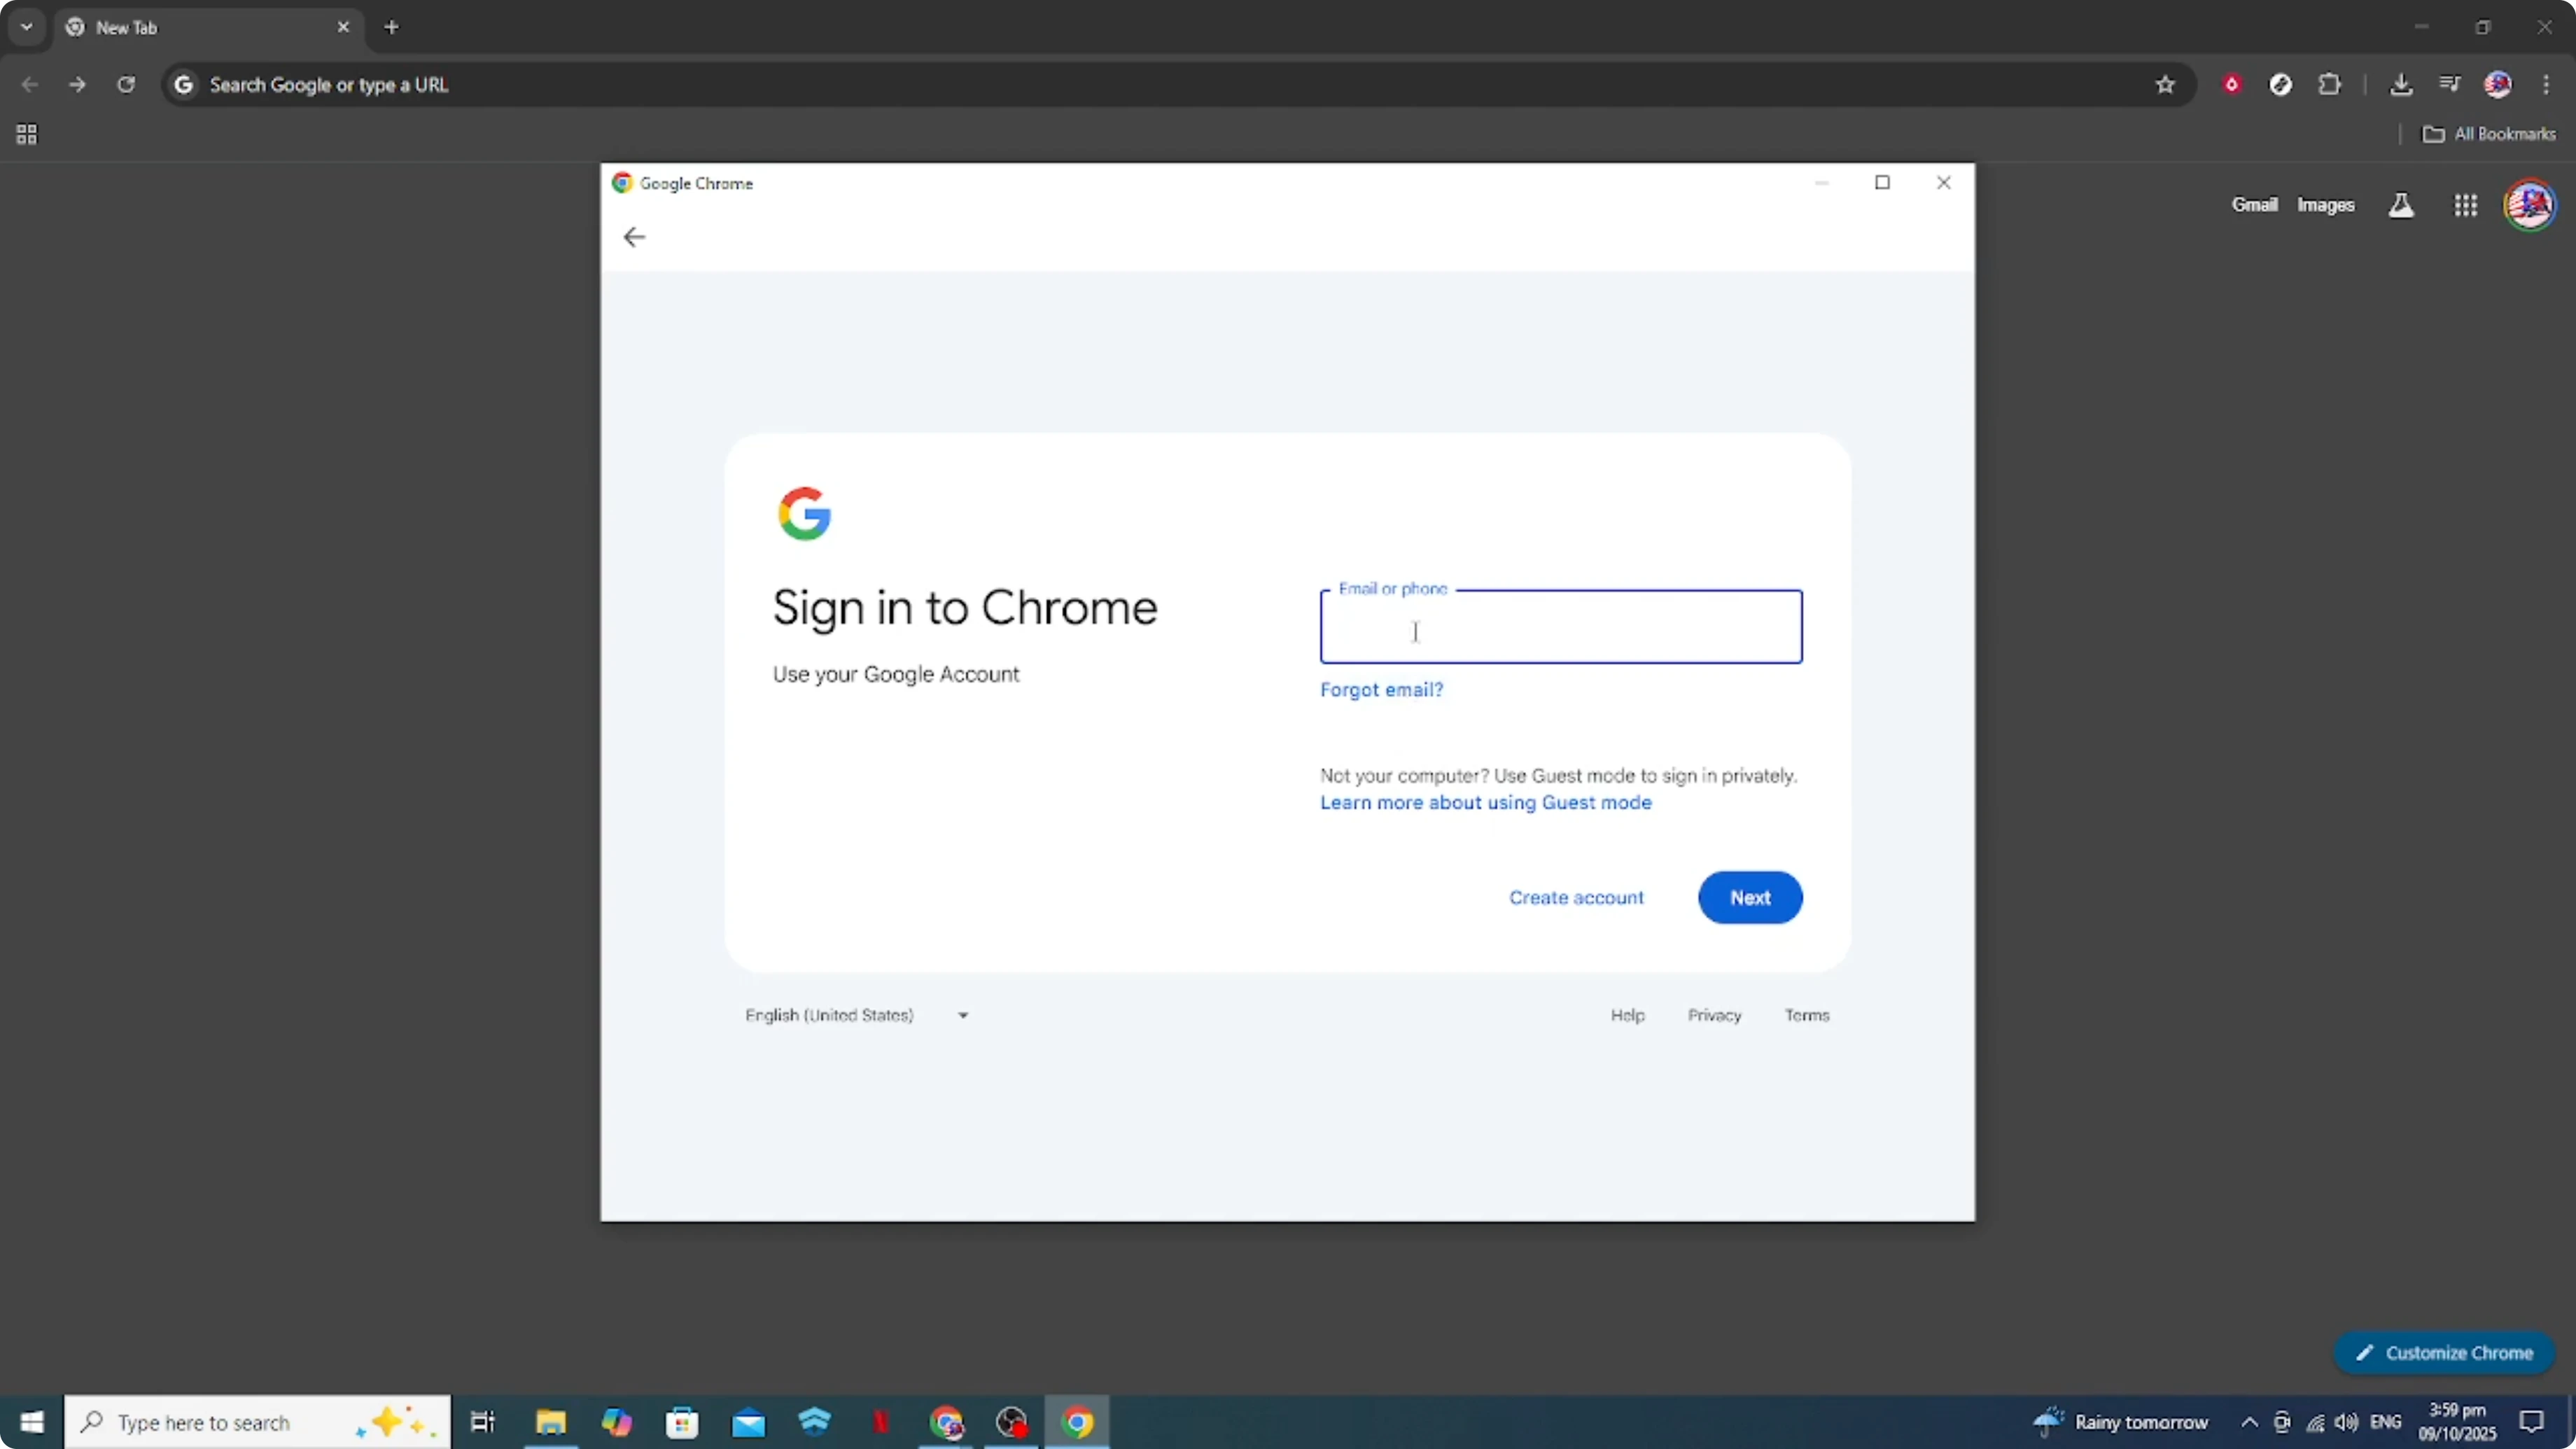Open Images link on the New Tab page
Viewport: 2576px width, 1449px height.
2325,205
